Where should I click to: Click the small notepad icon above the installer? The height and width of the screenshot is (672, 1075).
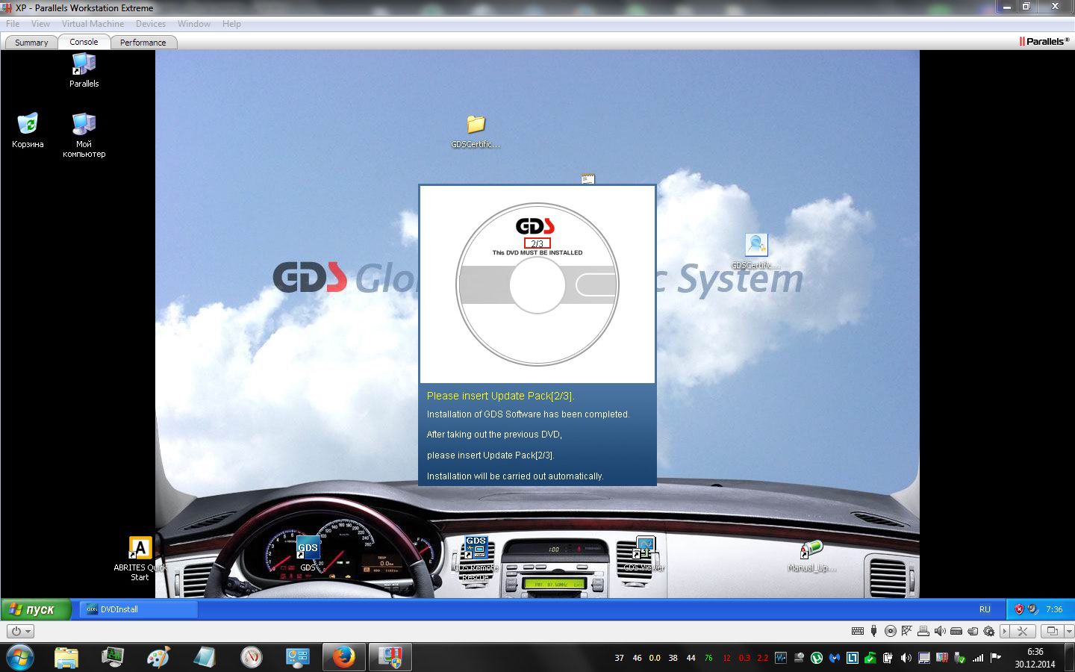click(x=588, y=179)
